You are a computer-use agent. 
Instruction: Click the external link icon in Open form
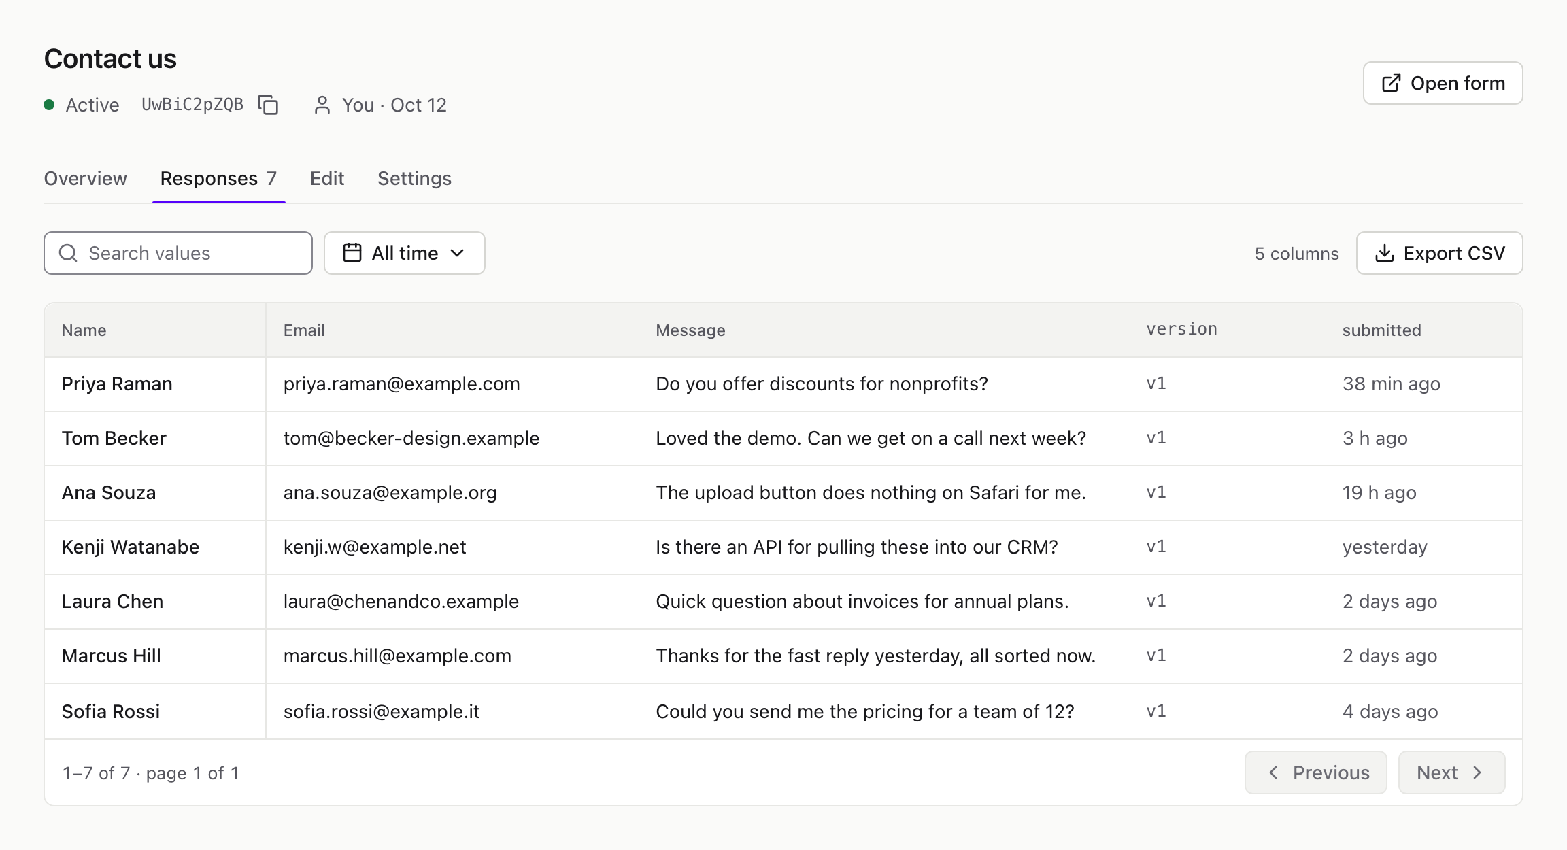point(1392,83)
